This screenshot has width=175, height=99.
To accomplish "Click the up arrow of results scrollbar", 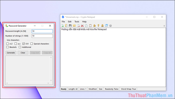I will click(x=51, y=58).
